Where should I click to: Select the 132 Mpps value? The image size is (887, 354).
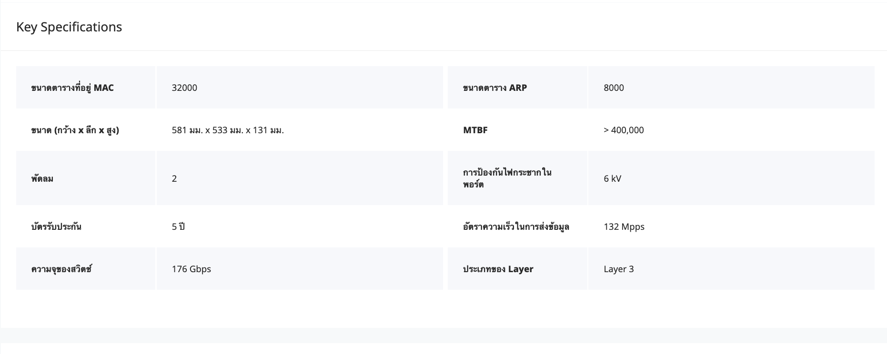click(x=624, y=226)
